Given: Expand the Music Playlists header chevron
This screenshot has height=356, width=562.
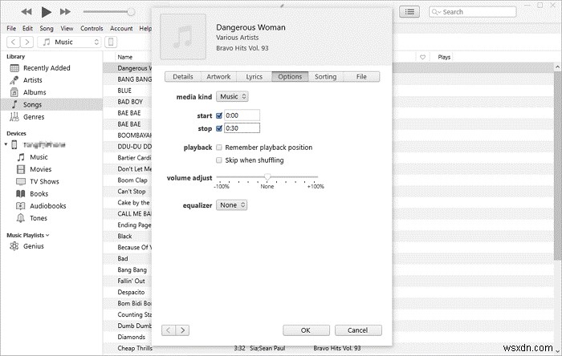Looking at the screenshot, I should point(47,236).
